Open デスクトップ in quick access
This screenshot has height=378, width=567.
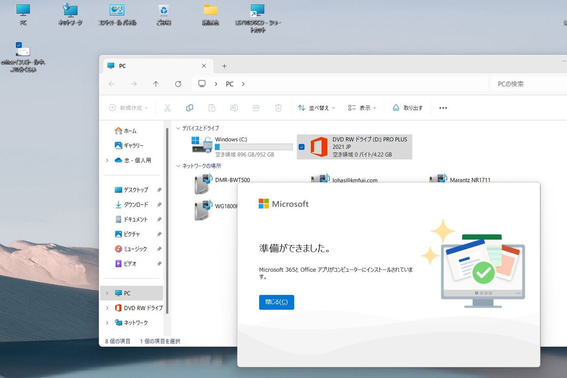pyautogui.click(x=132, y=190)
